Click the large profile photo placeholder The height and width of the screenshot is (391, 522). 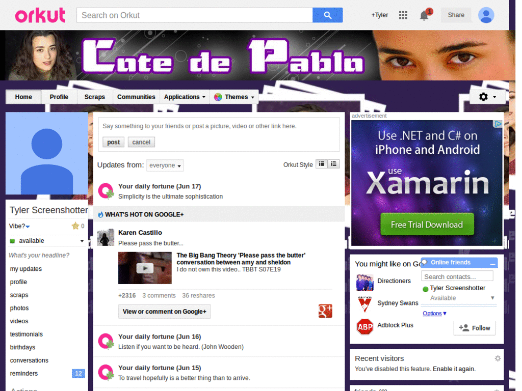tap(46, 153)
